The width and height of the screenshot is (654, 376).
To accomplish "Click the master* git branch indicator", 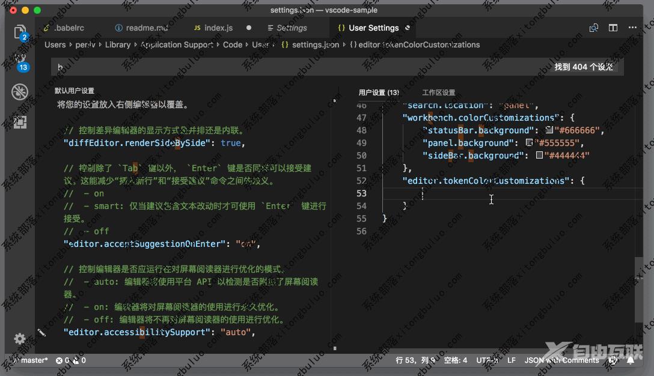I will point(31,360).
